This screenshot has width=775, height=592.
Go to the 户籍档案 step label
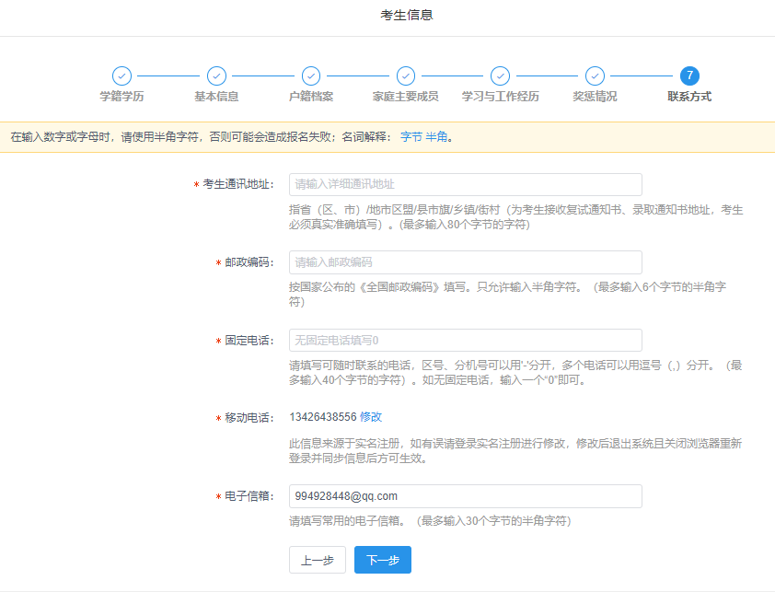(311, 97)
